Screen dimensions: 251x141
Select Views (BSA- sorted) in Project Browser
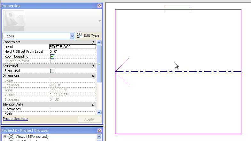(x=32, y=137)
